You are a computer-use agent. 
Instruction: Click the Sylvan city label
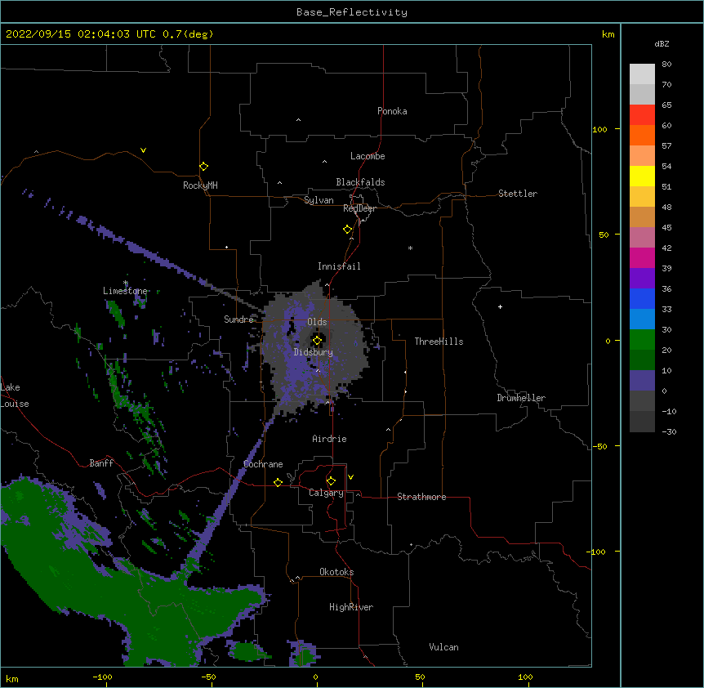click(x=319, y=200)
